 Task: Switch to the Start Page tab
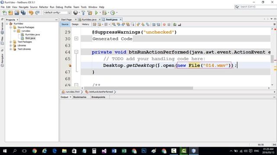66,20
